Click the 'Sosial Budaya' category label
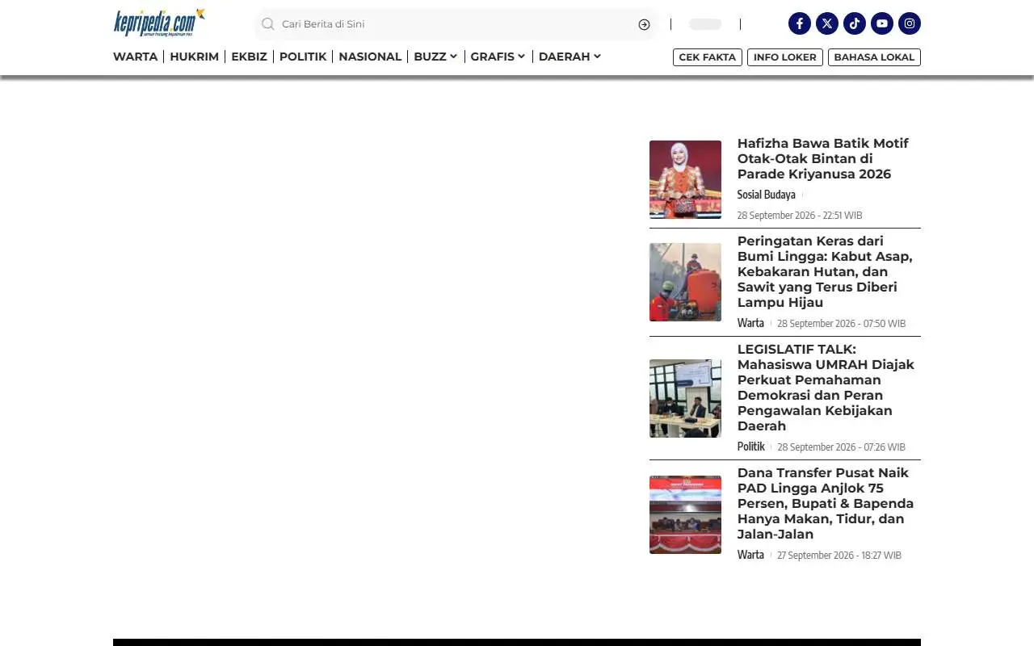 [x=767, y=195]
